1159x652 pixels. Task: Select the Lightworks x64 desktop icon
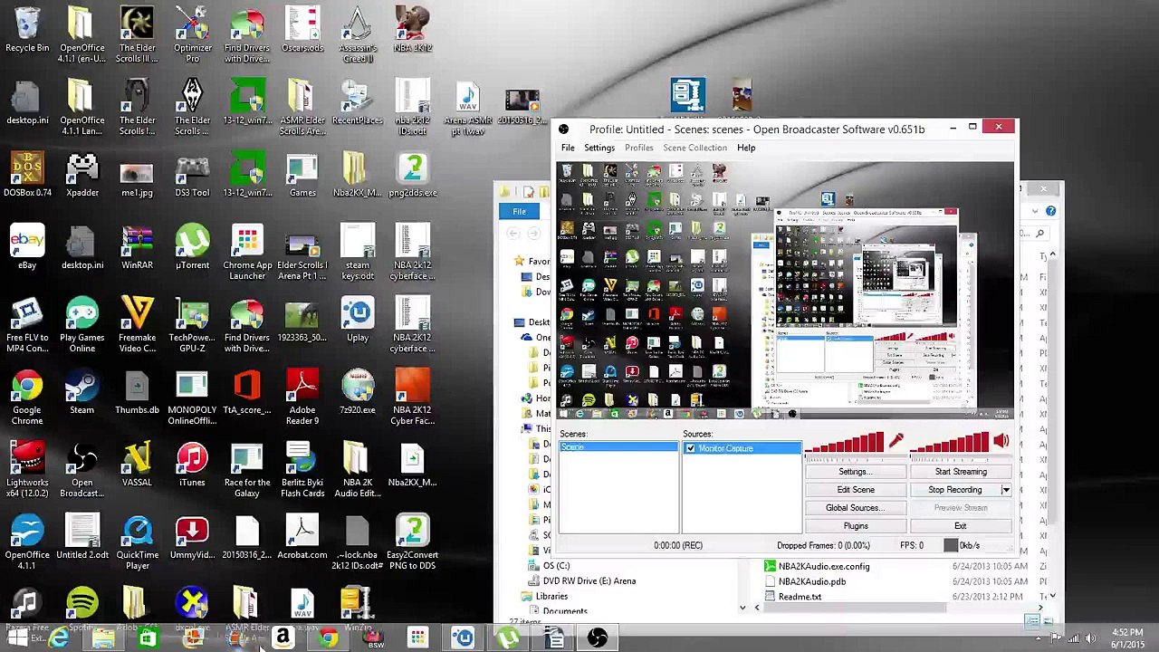[27, 470]
